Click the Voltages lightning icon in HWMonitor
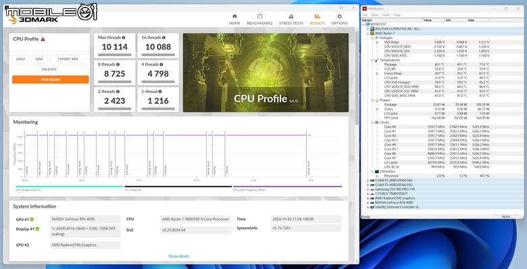The image size is (527, 269). click(x=377, y=38)
